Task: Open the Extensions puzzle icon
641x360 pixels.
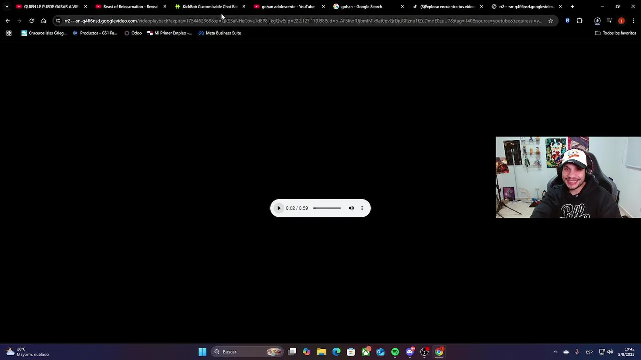Action: [x=580, y=21]
